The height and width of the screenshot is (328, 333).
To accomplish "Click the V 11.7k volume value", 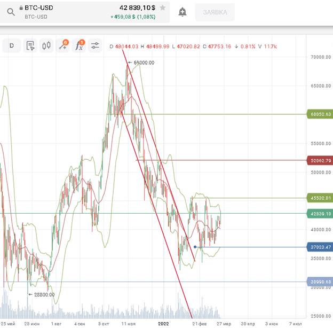I will coord(267,46).
